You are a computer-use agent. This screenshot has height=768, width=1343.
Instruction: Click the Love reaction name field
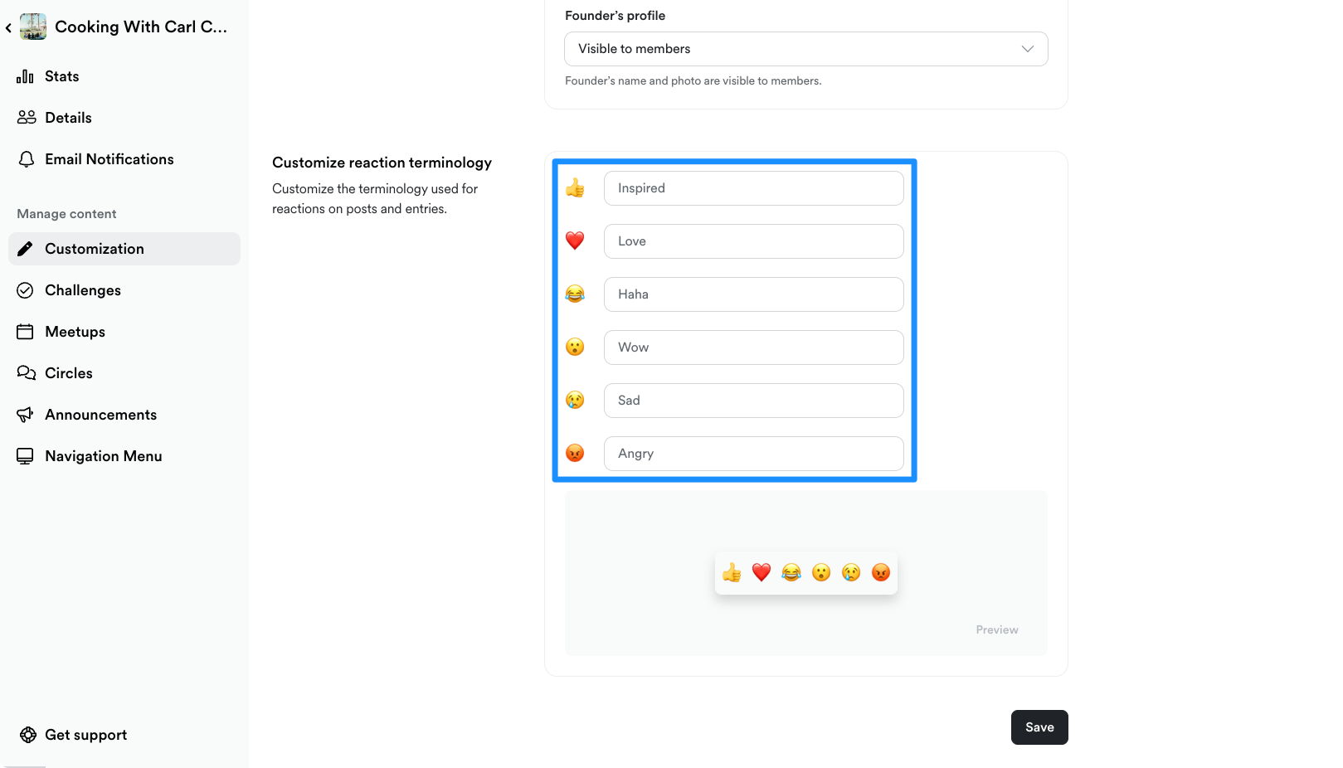tap(753, 241)
